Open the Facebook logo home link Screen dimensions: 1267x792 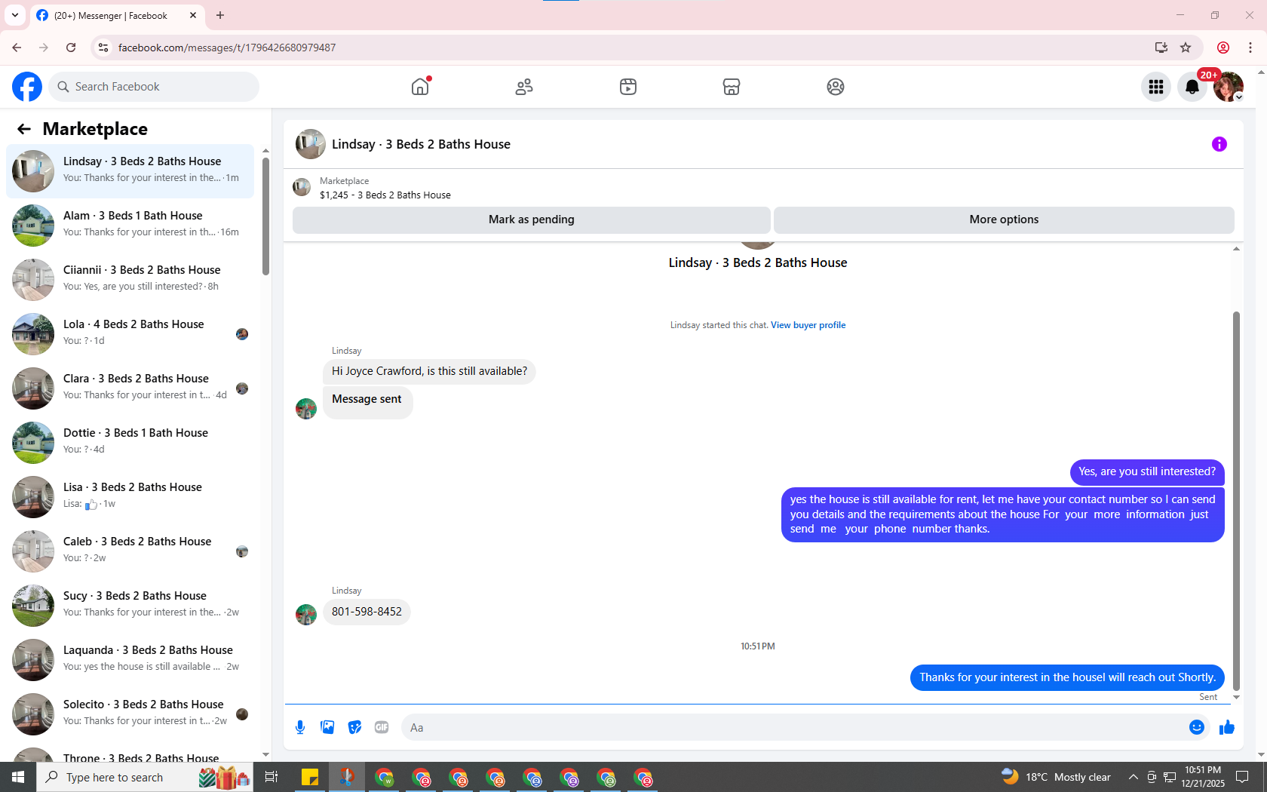(x=27, y=87)
